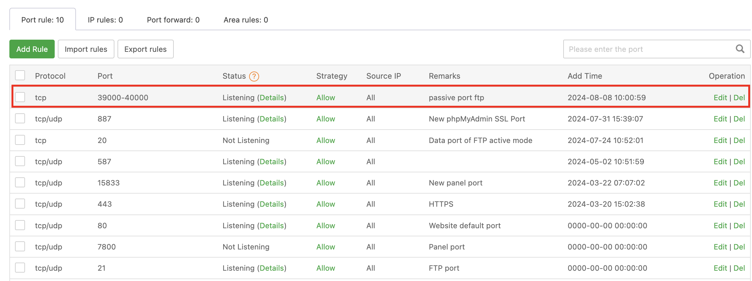Show Details for FTP port 21

click(x=272, y=268)
